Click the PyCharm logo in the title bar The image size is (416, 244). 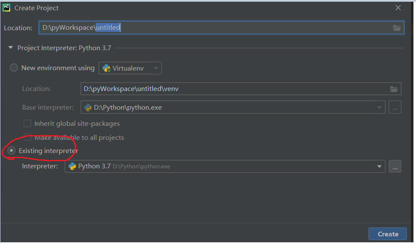pyautogui.click(x=6, y=8)
